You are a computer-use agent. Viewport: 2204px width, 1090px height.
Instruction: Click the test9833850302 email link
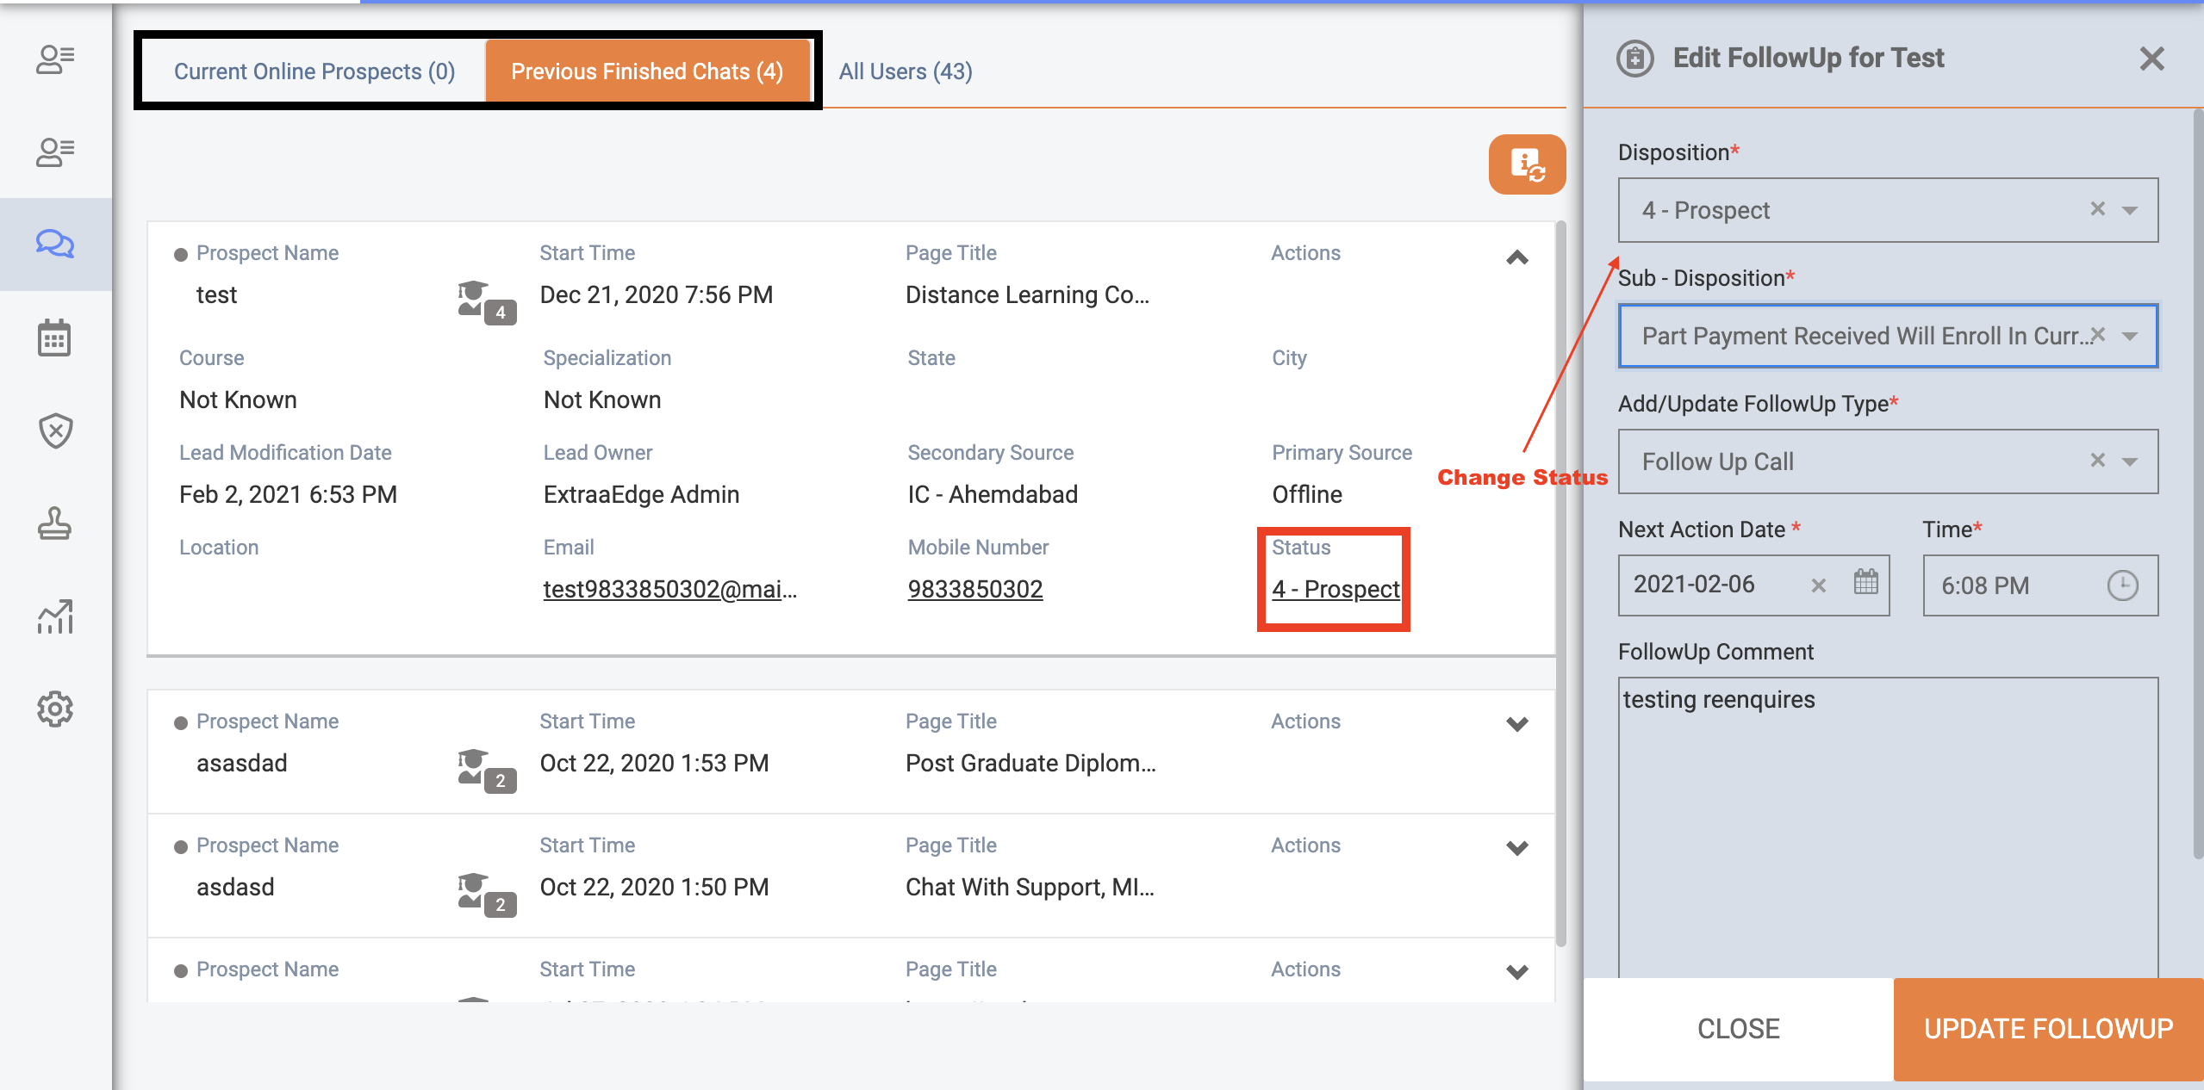pos(670,589)
